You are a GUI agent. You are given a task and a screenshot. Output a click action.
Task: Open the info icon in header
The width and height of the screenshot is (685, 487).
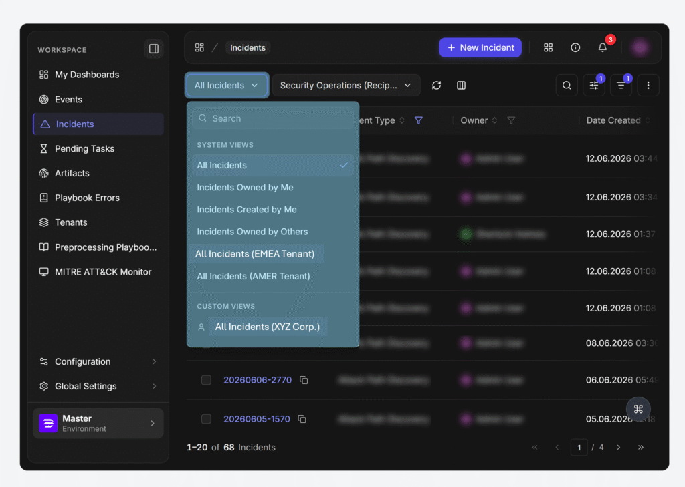(x=575, y=47)
